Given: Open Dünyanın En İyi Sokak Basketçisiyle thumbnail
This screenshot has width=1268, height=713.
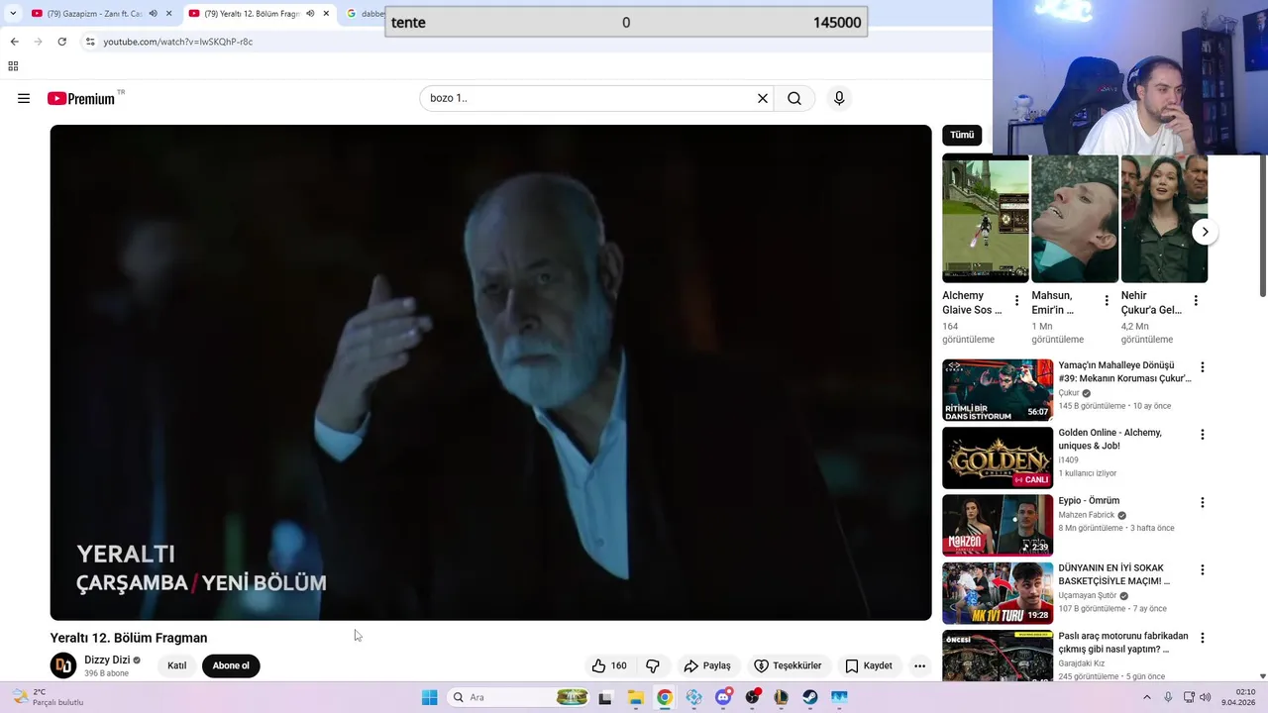Looking at the screenshot, I should 998,593.
